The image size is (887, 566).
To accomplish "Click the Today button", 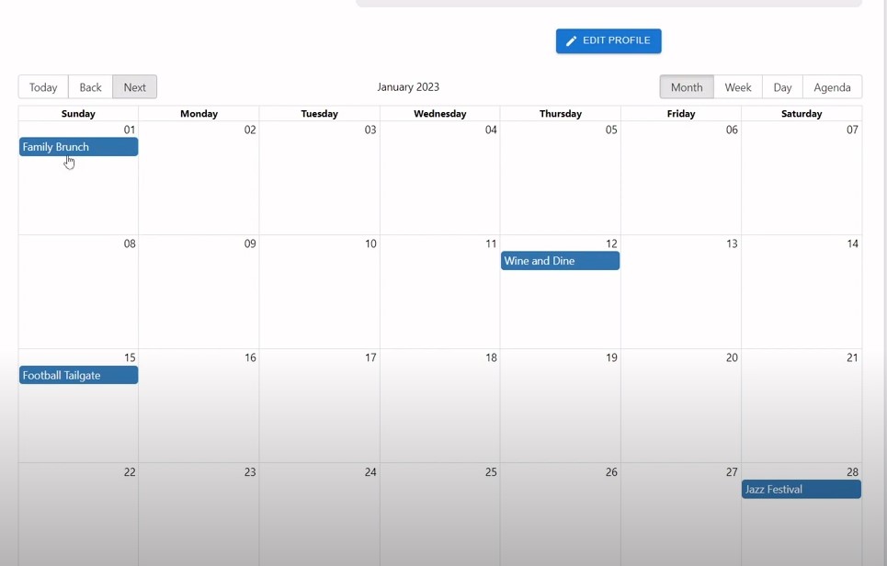I will coord(41,86).
